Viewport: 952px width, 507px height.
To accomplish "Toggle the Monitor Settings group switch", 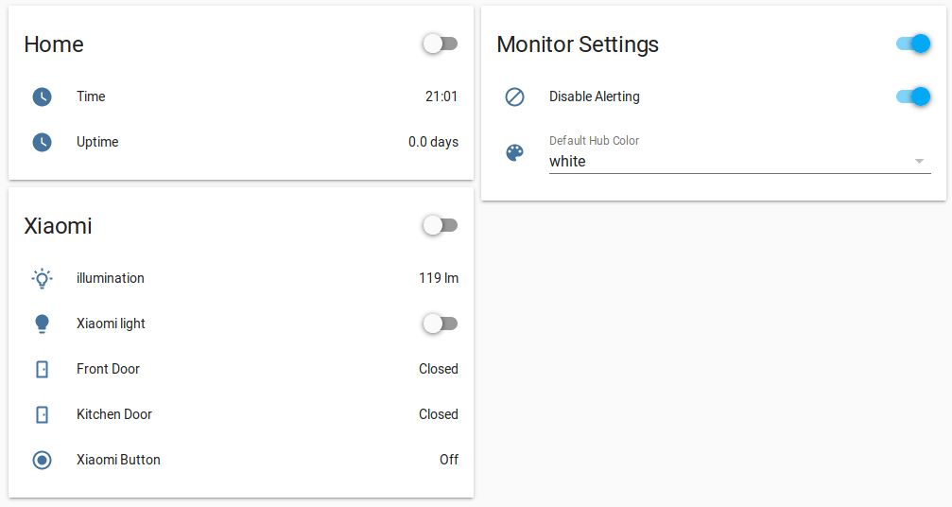I will 913,44.
